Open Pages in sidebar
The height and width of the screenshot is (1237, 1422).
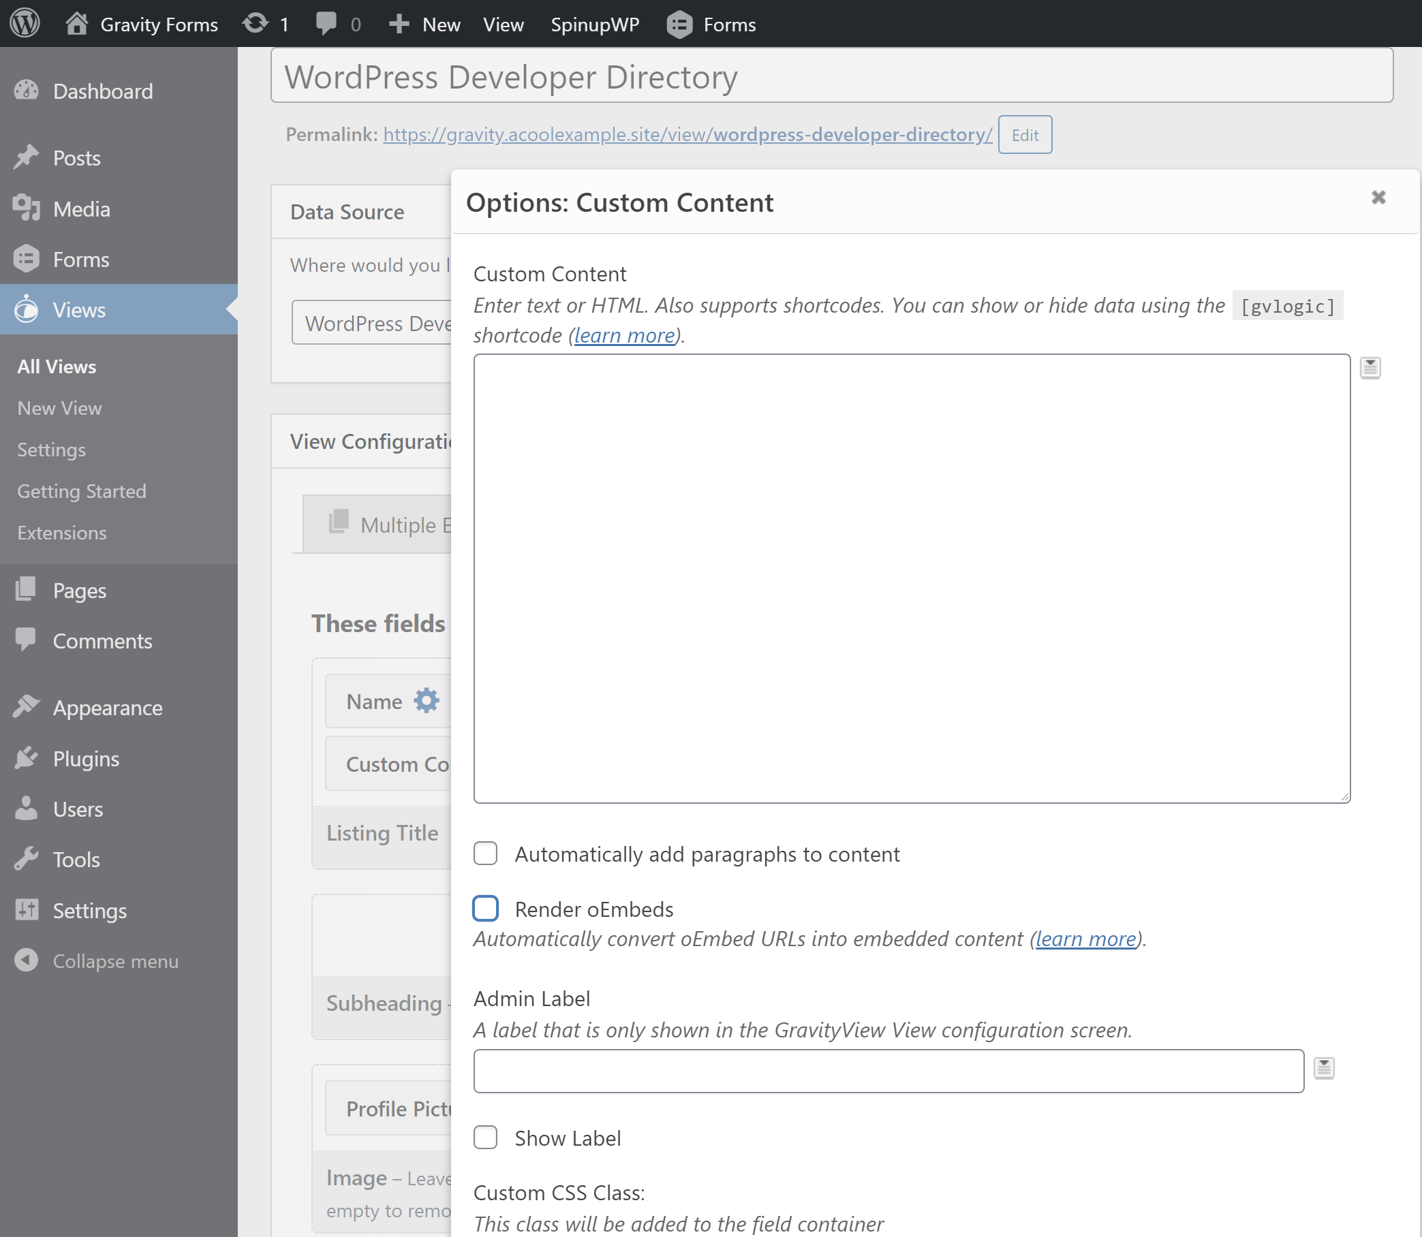click(x=119, y=590)
